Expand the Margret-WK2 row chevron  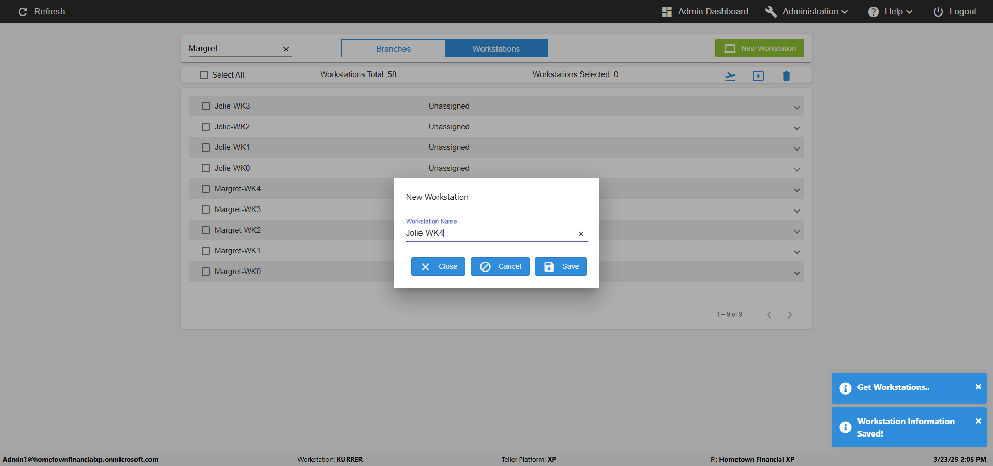tap(797, 232)
